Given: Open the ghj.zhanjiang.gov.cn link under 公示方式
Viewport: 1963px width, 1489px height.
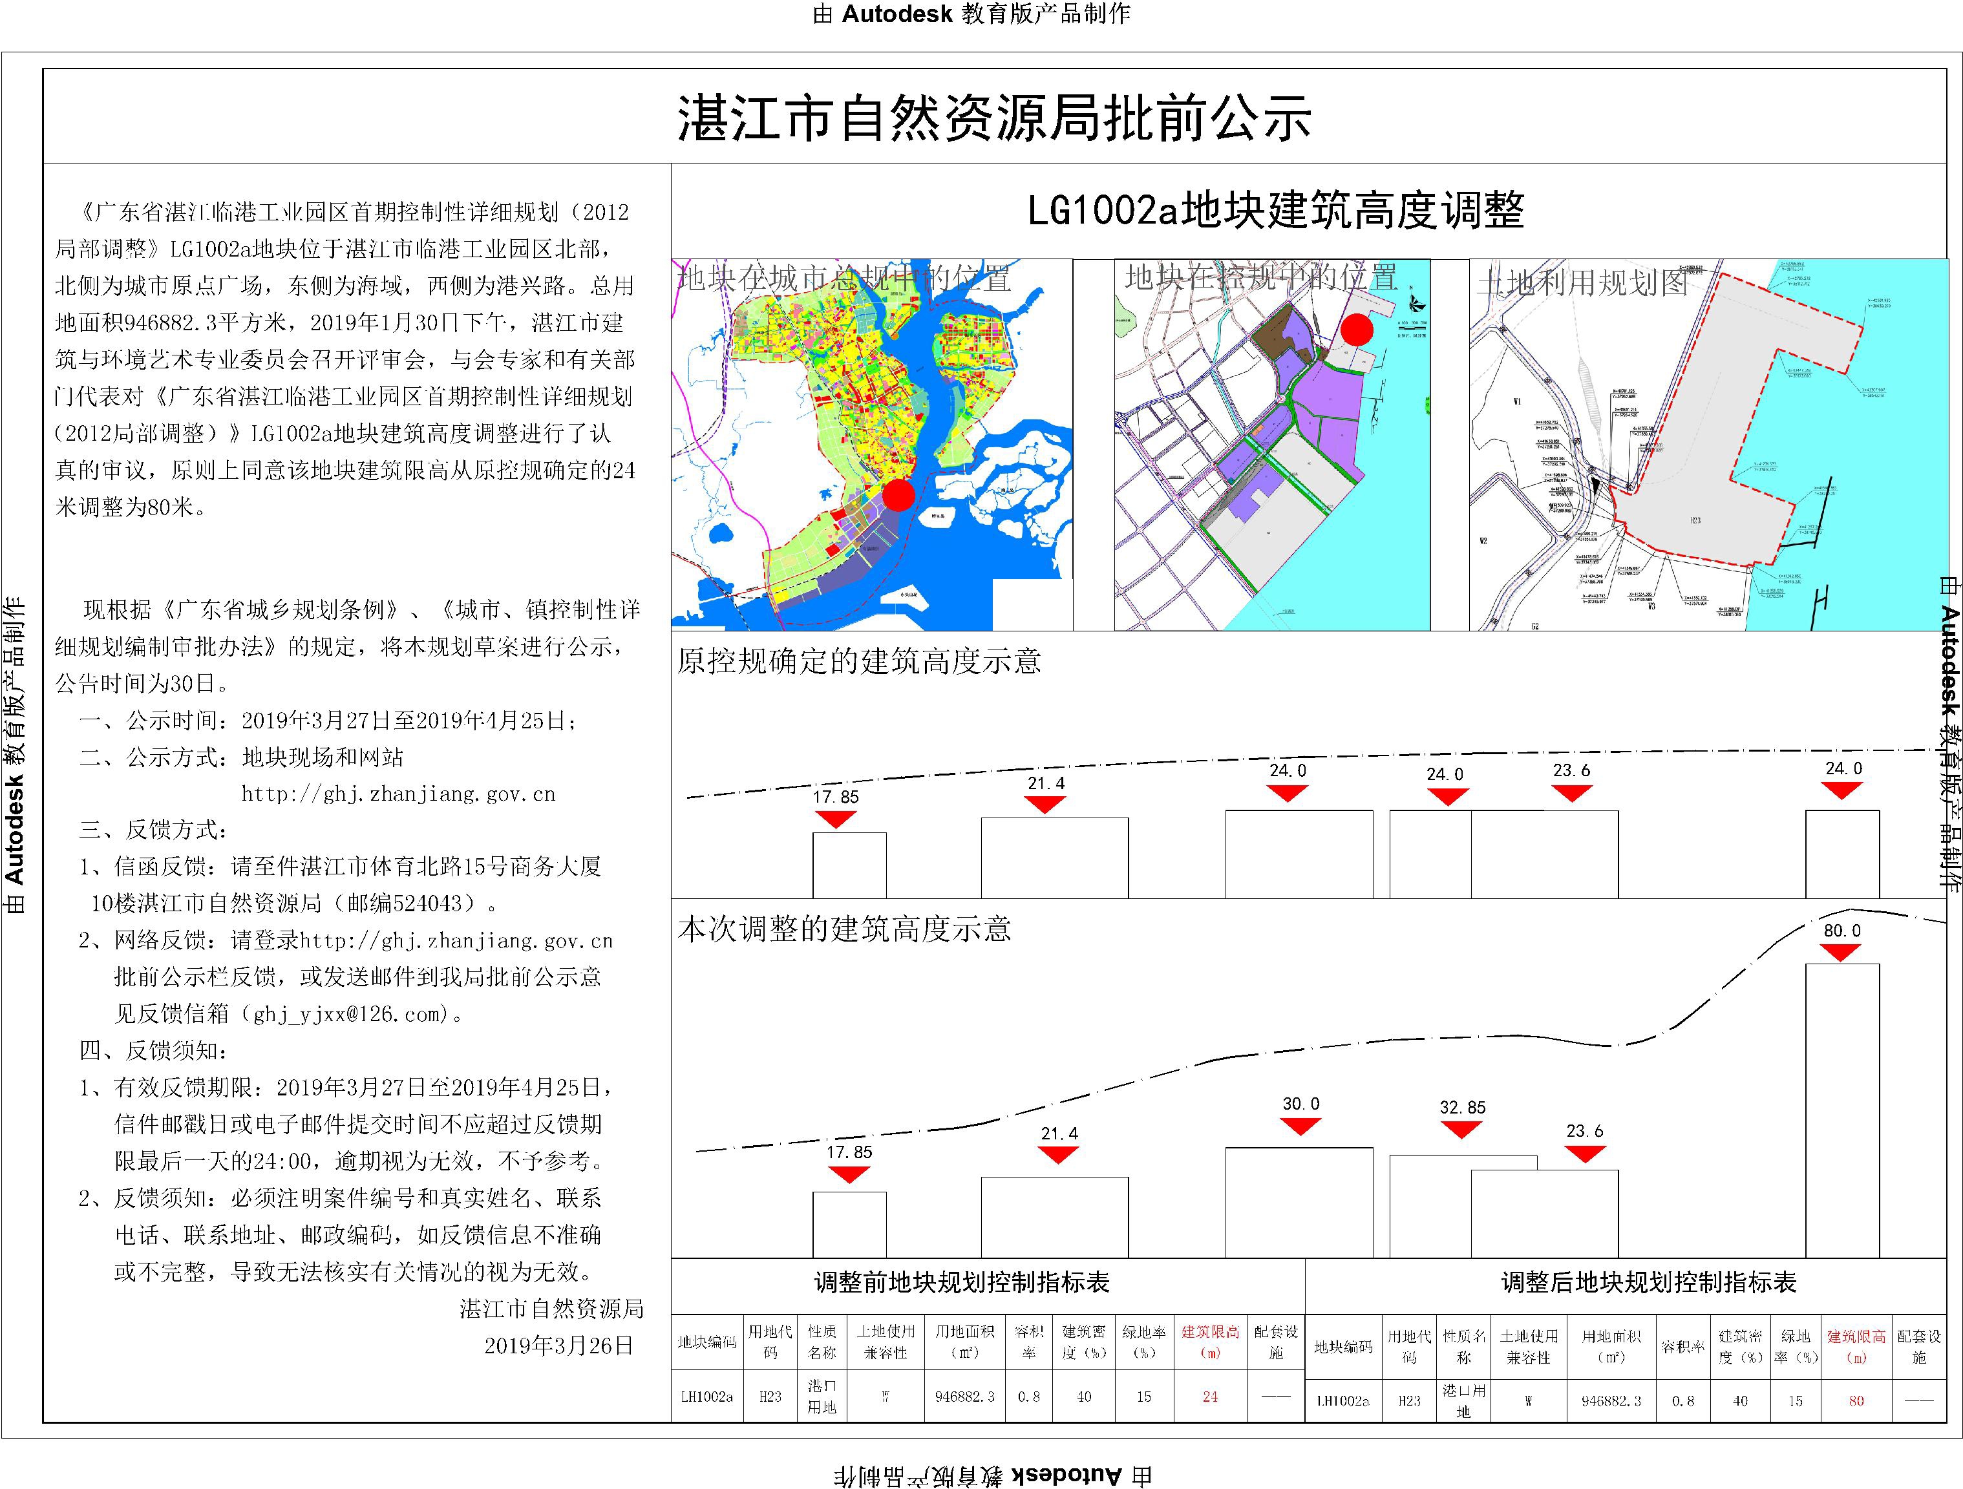Looking at the screenshot, I should coord(398,794).
